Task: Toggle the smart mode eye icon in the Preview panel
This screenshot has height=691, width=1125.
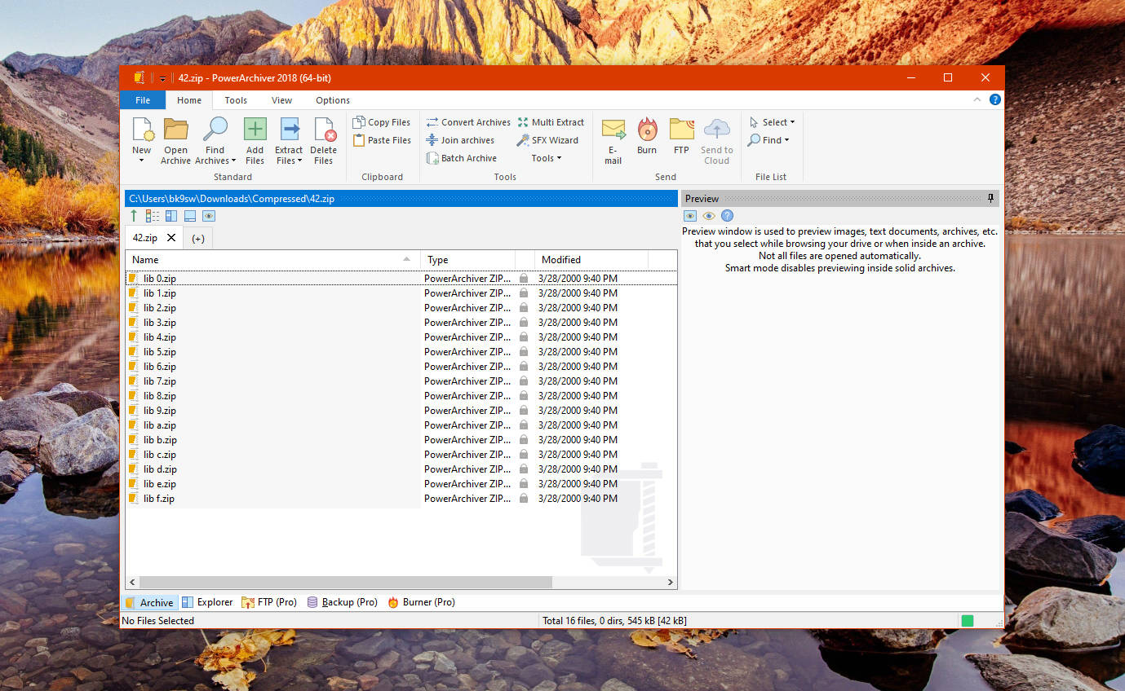Action: tap(709, 216)
